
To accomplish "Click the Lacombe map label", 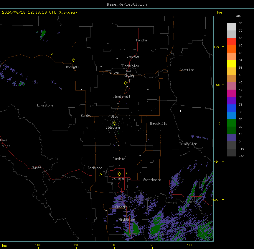I will (133, 56).
